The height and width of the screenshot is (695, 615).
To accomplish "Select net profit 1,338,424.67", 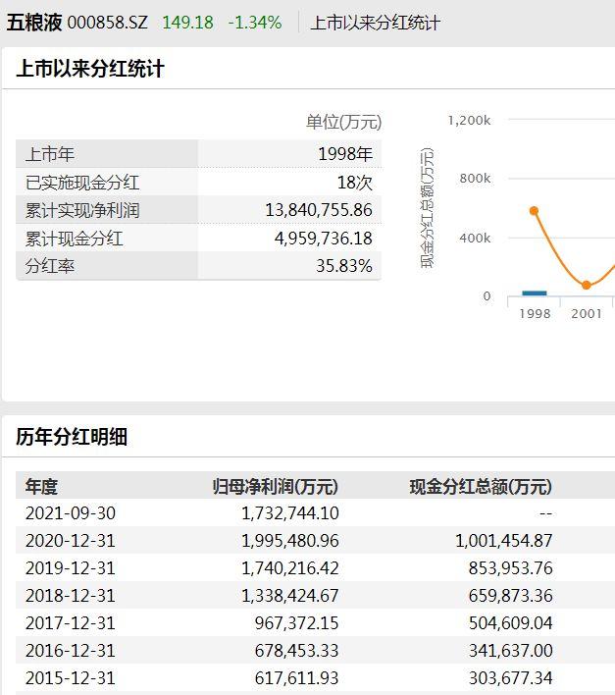I will 290,596.
